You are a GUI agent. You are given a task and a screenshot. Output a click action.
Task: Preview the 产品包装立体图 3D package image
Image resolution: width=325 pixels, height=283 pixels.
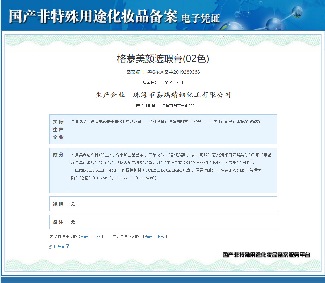click(149, 237)
